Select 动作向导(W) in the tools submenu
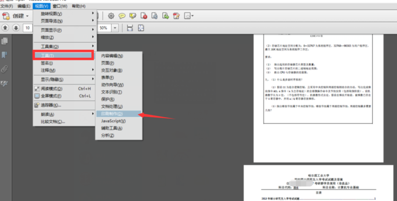This screenshot has width=397, height=201. pos(119,85)
